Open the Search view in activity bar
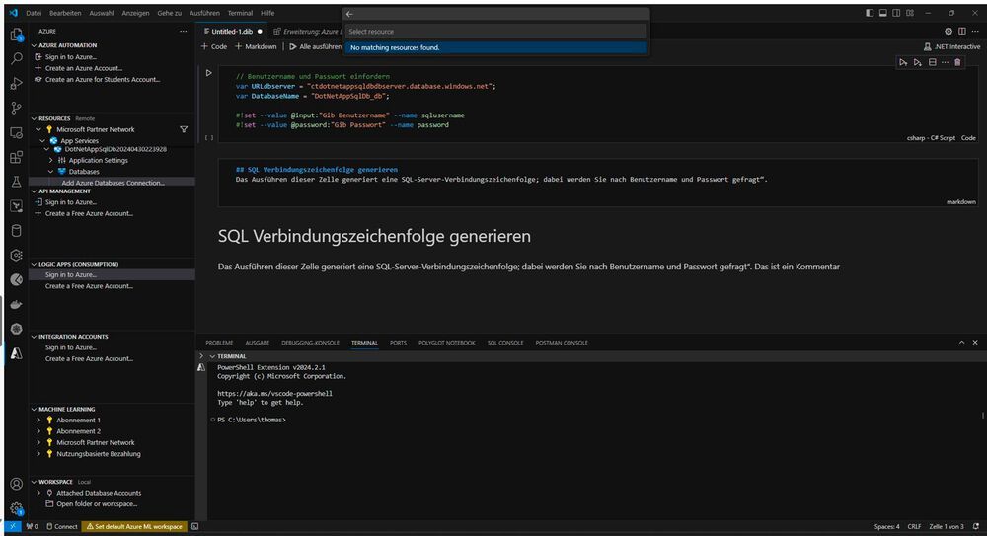The image size is (987, 536). (17, 58)
